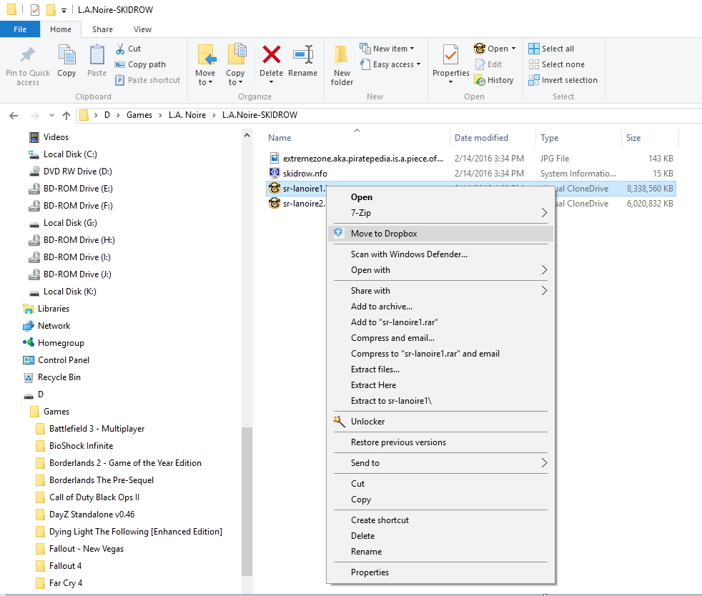Click Select all in ribbon
The width and height of the screenshot is (702, 596).
pos(551,49)
